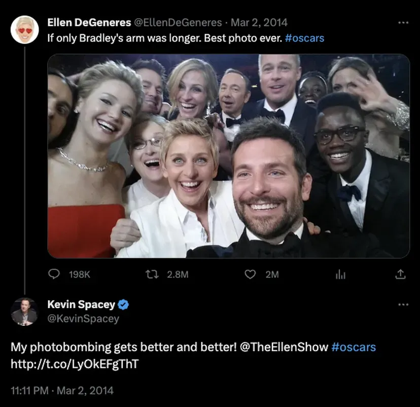Viewport: 420px width, 407px height.
Task: Open #oscars hashtag in Kevin Spacey's tweet
Action: coord(354,347)
